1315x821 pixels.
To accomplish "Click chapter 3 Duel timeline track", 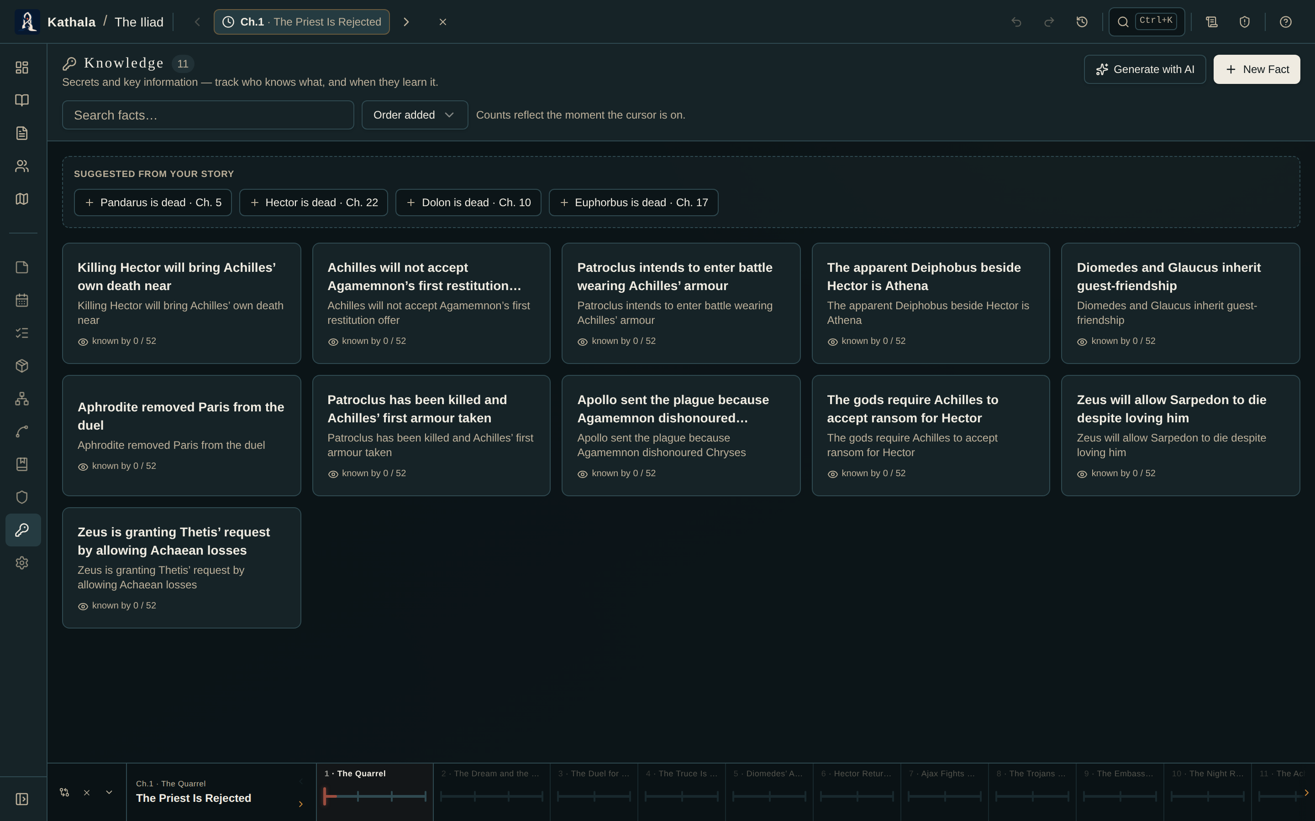I will [594, 796].
